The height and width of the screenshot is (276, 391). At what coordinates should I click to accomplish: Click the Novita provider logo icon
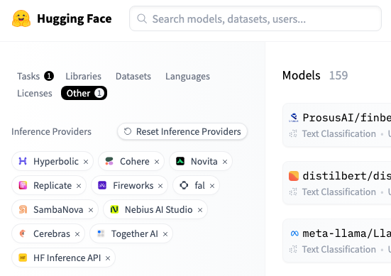point(180,161)
